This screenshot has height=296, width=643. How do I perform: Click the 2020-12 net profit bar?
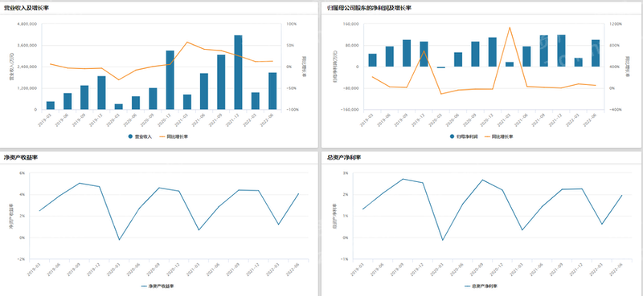[492, 52]
